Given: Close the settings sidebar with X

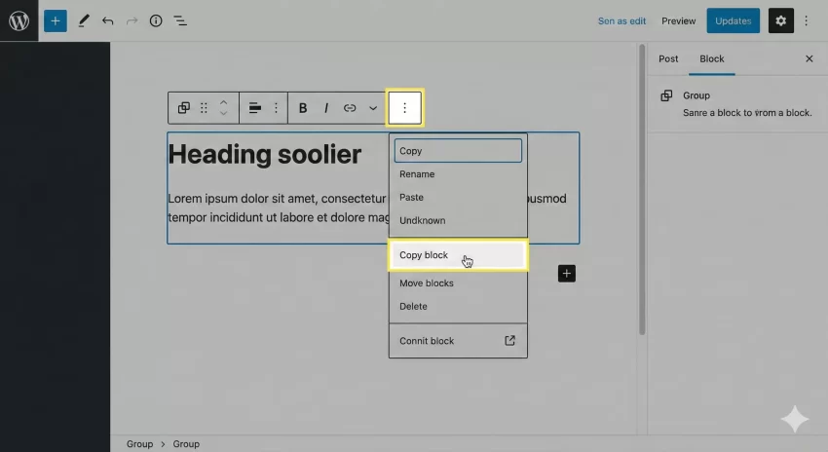Looking at the screenshot, I should pos(809,58).
